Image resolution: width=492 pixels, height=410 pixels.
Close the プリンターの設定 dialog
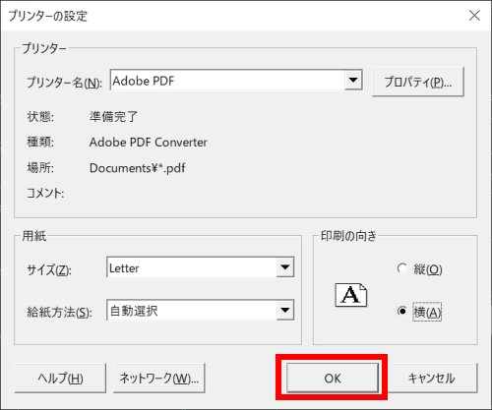(474, 16)
